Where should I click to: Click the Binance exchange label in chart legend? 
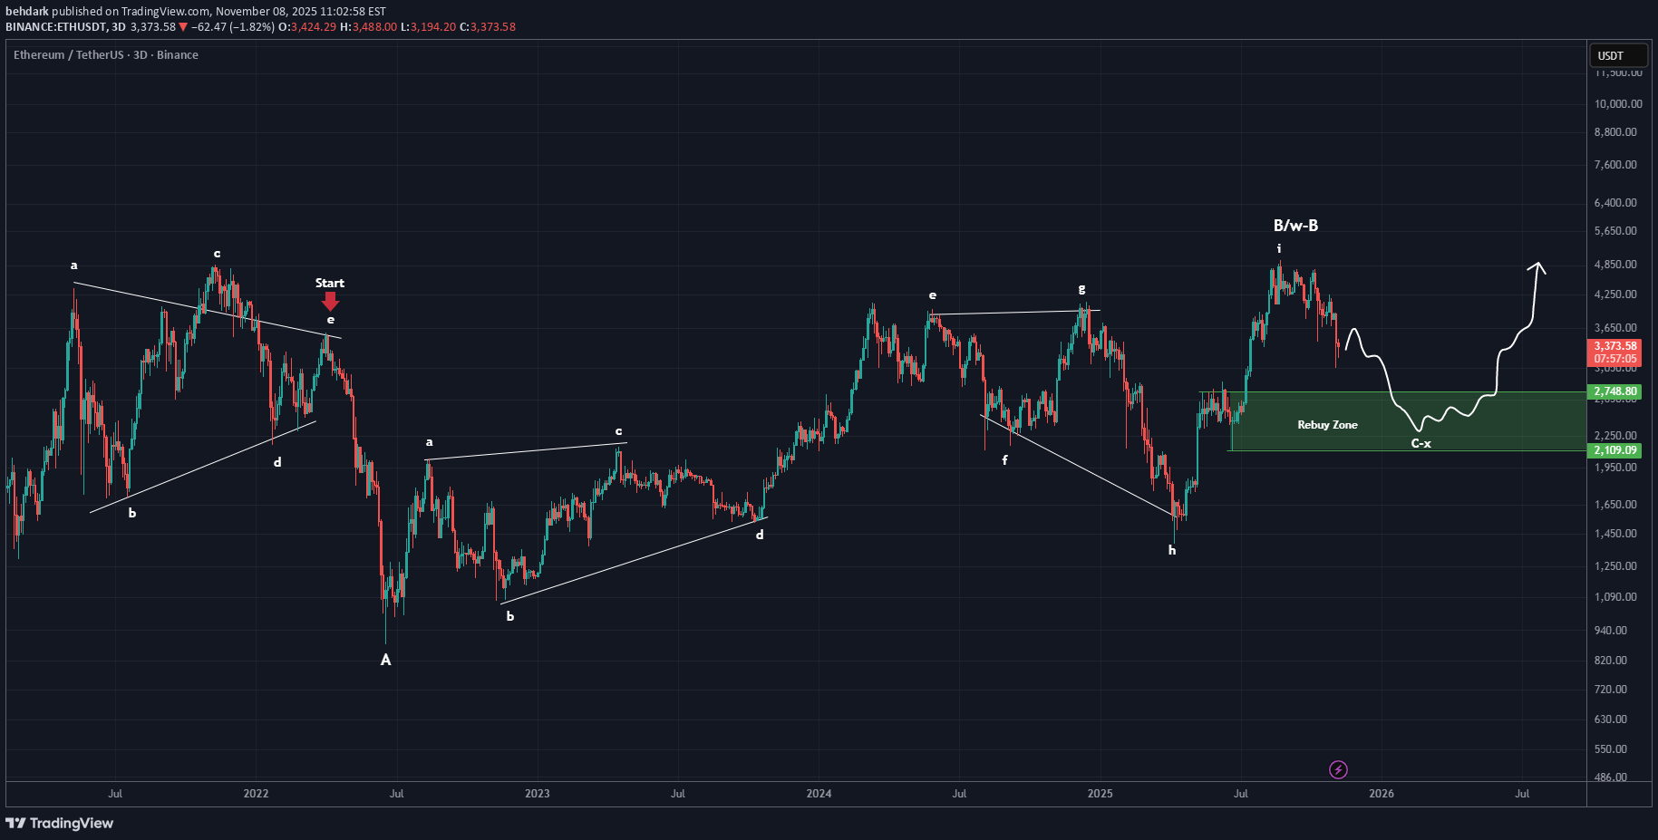(x=176, y=54)
